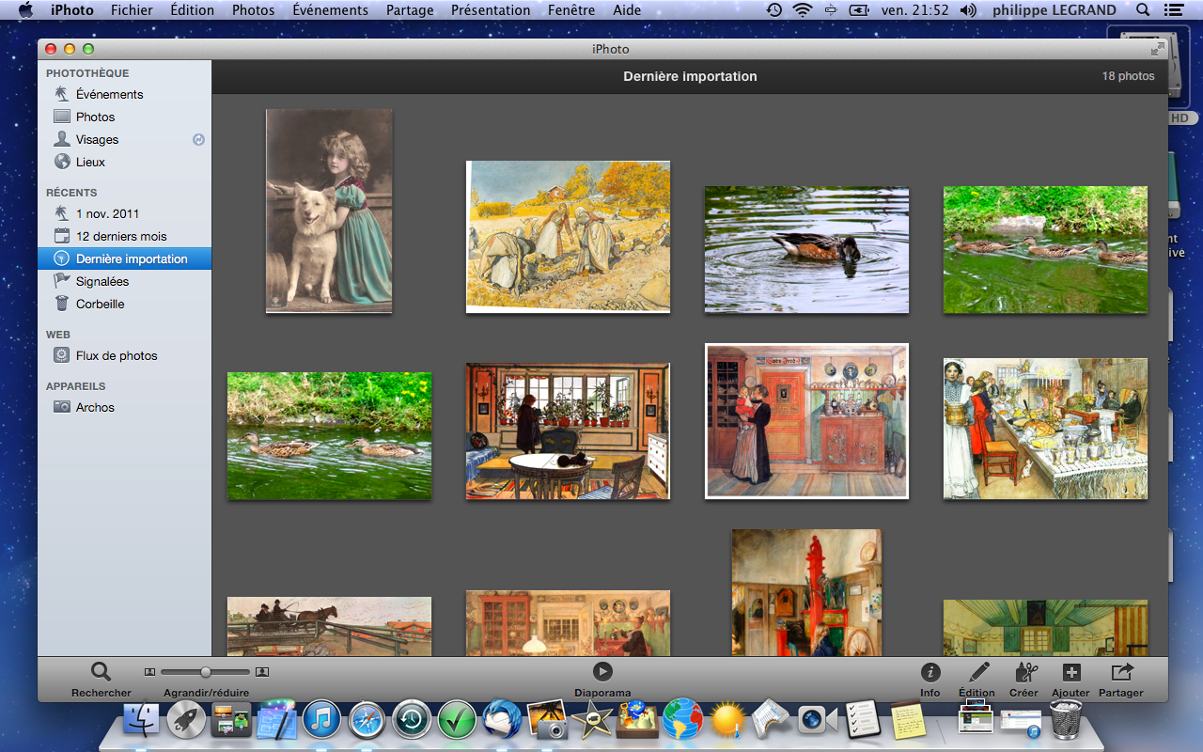Show 12 derniers mois photos
Image resolution: width=1203 pixels, height=752 pixels.
coord(121,236)
